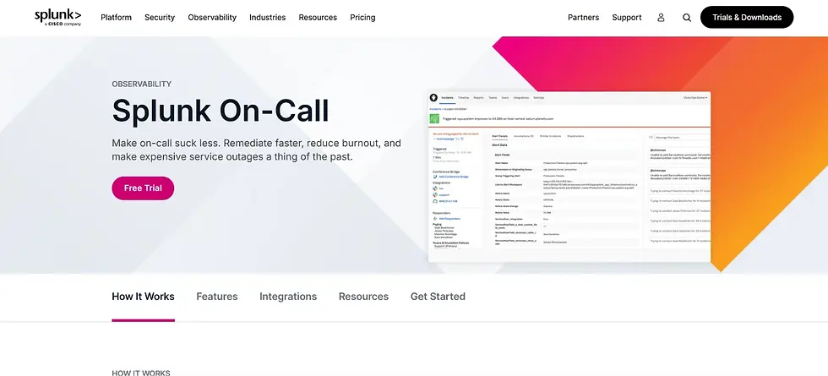Switch to the Resources section tab
This screenshot has width=828, height=376.
tap(364, 297)
